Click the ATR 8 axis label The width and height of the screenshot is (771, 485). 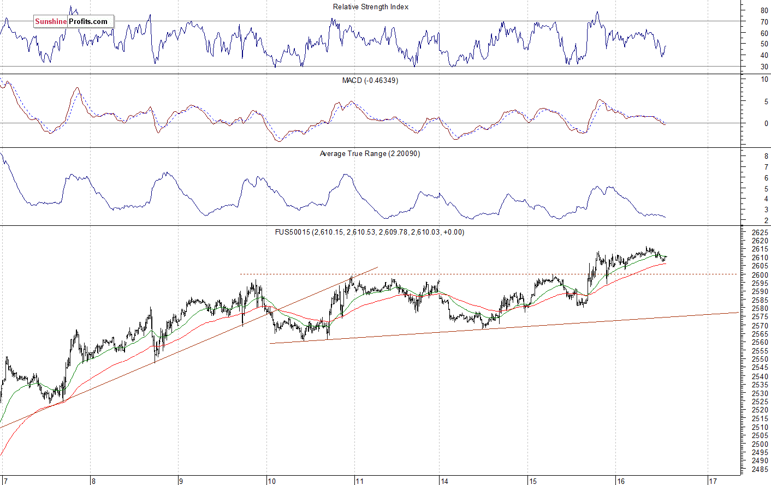pos(766,157)
